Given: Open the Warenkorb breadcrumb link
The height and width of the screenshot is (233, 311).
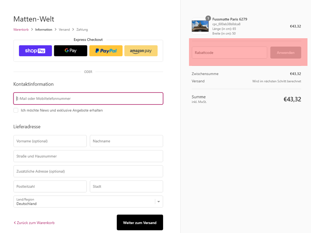Looking at the screenshot, I should coord(21,29).
